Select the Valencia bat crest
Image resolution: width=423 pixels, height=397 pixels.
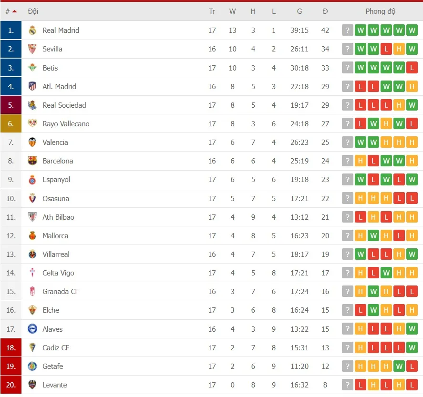(x=32, y=142)
